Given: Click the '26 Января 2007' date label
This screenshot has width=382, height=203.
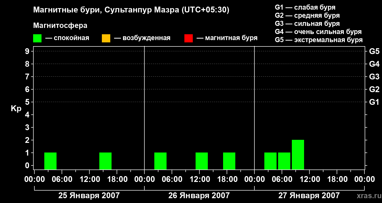Looking at the screenshot, I should click(199, 195).
